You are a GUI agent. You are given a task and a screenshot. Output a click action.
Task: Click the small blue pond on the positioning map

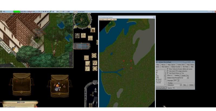tap(111, 53)
